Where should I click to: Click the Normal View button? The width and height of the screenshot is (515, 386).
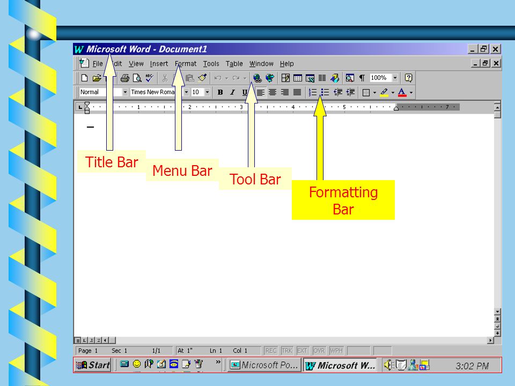point(78,340)
